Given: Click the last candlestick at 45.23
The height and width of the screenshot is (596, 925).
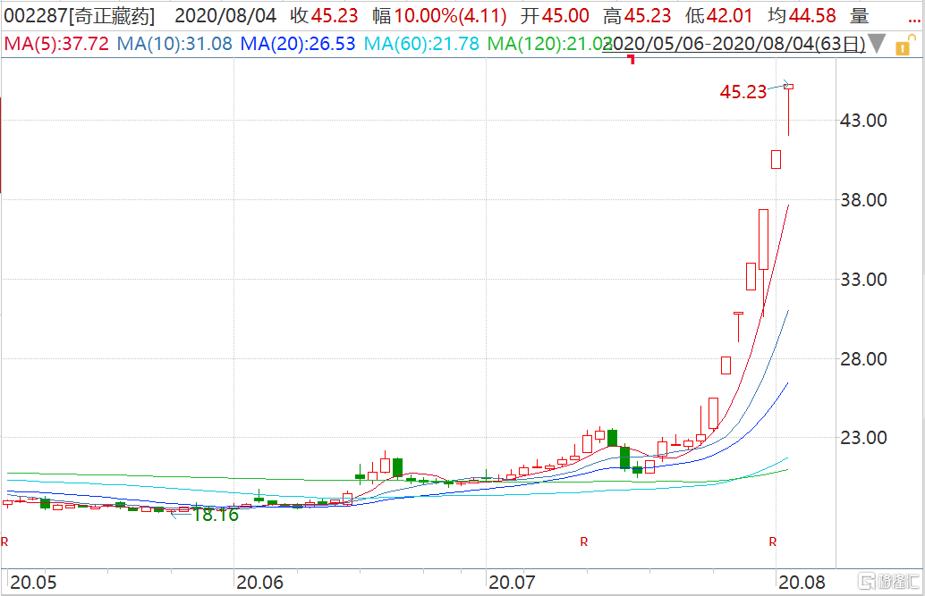Looking at the screenshot, I should [789, 110].
